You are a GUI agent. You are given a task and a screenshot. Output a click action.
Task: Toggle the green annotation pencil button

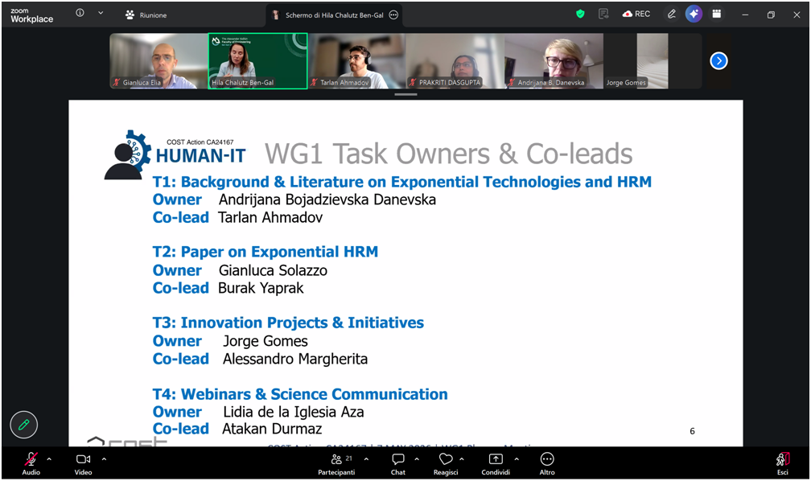(x=24, y=425)
